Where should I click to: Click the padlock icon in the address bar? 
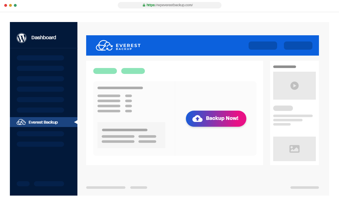click(144, 5)
